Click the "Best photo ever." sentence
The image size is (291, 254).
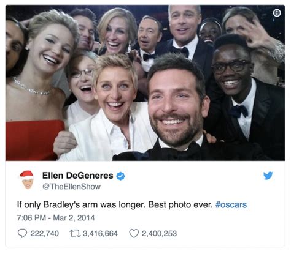[x=180, y=205]
